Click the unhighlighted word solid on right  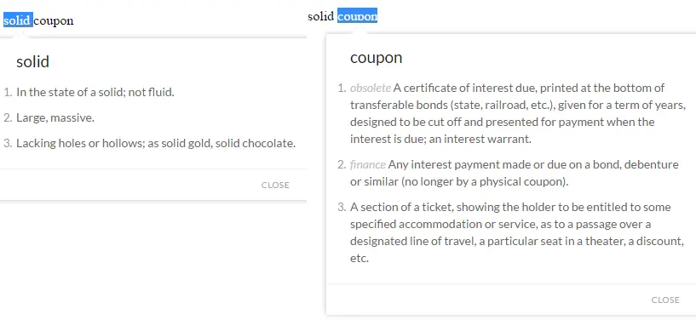(320, 16)
